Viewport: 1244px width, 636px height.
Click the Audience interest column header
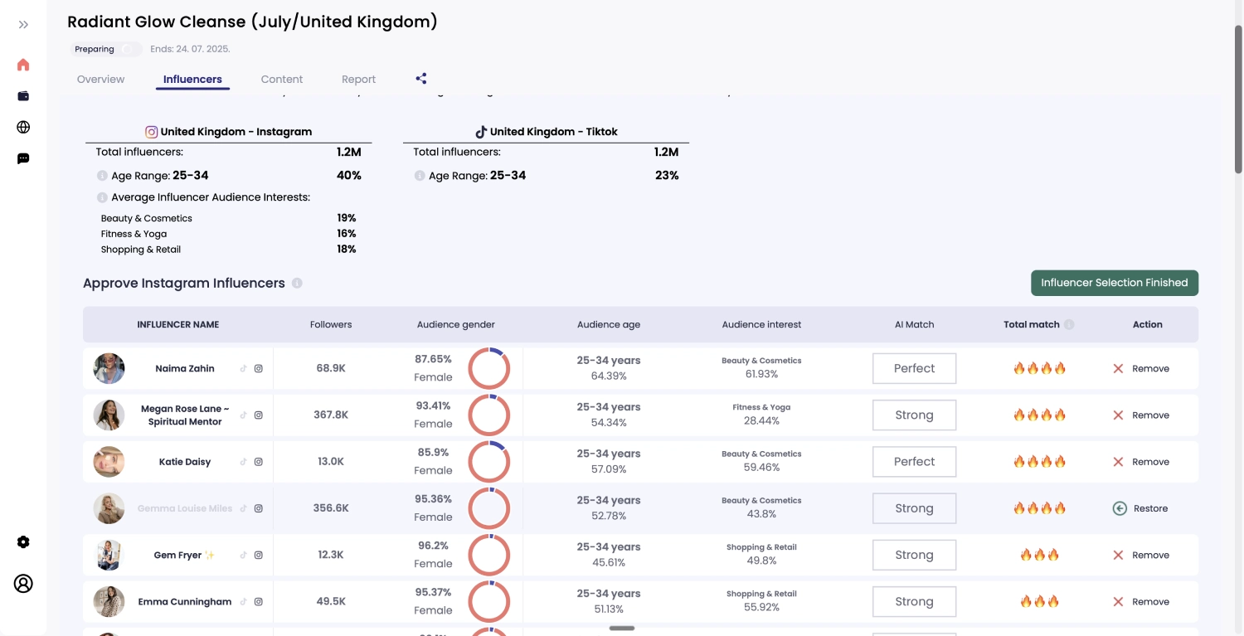click(x=761, y=325)
